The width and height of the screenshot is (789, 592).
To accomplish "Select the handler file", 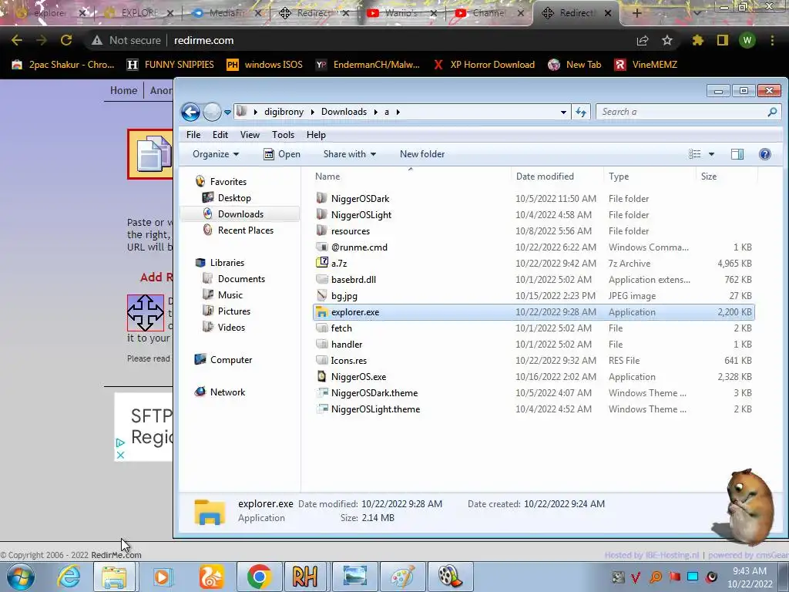I will click(346, 344).
